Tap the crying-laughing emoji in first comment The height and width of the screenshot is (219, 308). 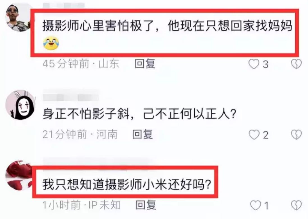[x=51, y=43]
